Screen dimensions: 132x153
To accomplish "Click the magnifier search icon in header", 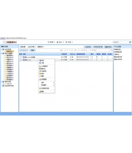I will tap(130, 42).
